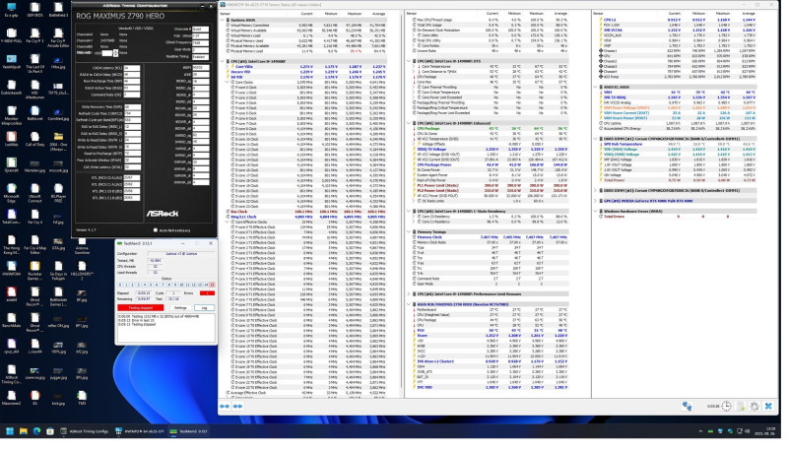Select the TM5 desktop icon
This screenshot has height=450, width=788.
pyautogui.click(x=82, y=398)
